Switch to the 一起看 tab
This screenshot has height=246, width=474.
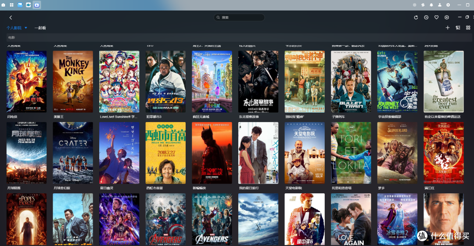(40, 28)
